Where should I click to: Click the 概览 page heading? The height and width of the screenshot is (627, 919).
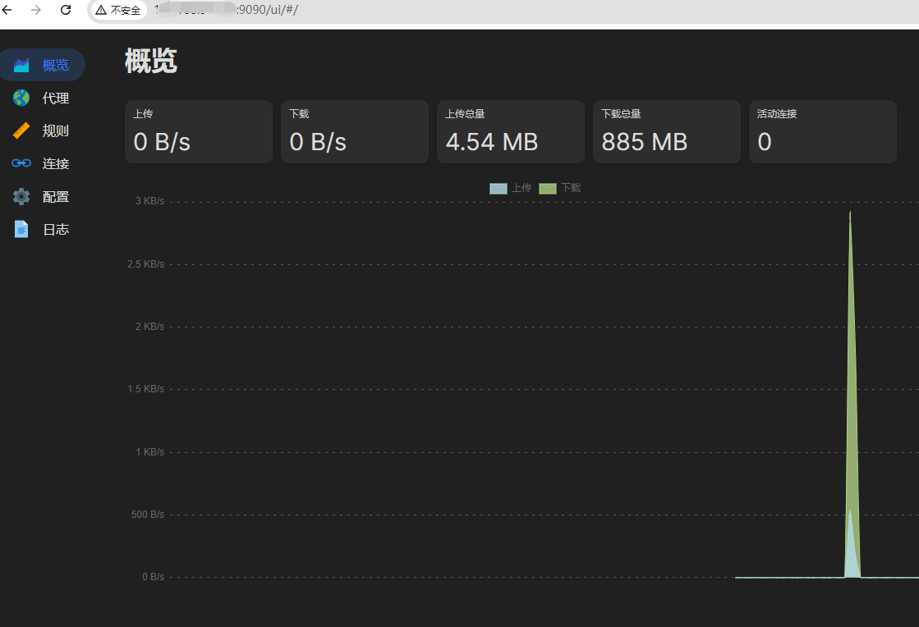point(151,61)
